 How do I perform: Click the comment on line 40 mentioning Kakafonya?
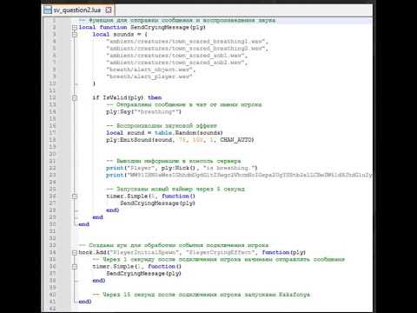(202, 295)
